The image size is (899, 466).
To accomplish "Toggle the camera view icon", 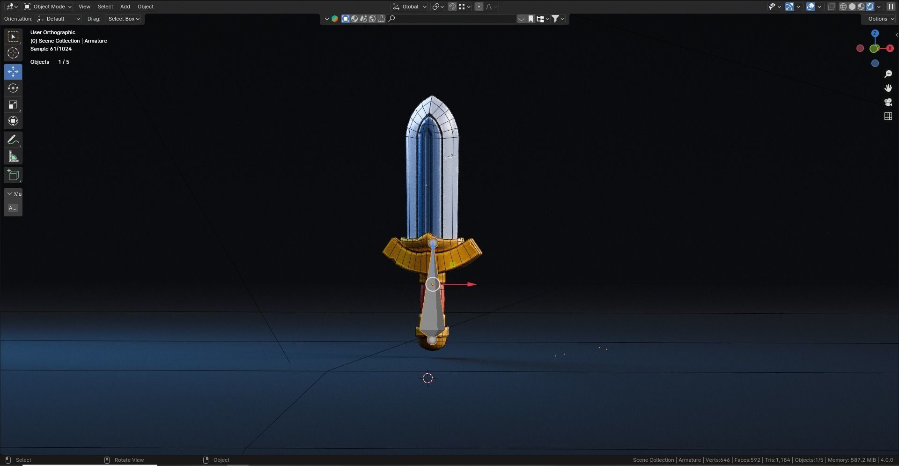I will [888, 102].
